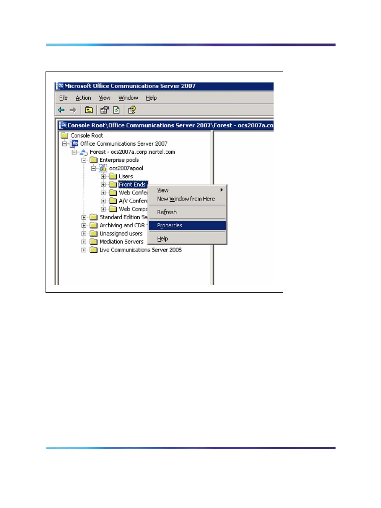The height and width of the screenshot is (508, 381).
Task: Open the Window menu
Action: click(x=128, y=98)
